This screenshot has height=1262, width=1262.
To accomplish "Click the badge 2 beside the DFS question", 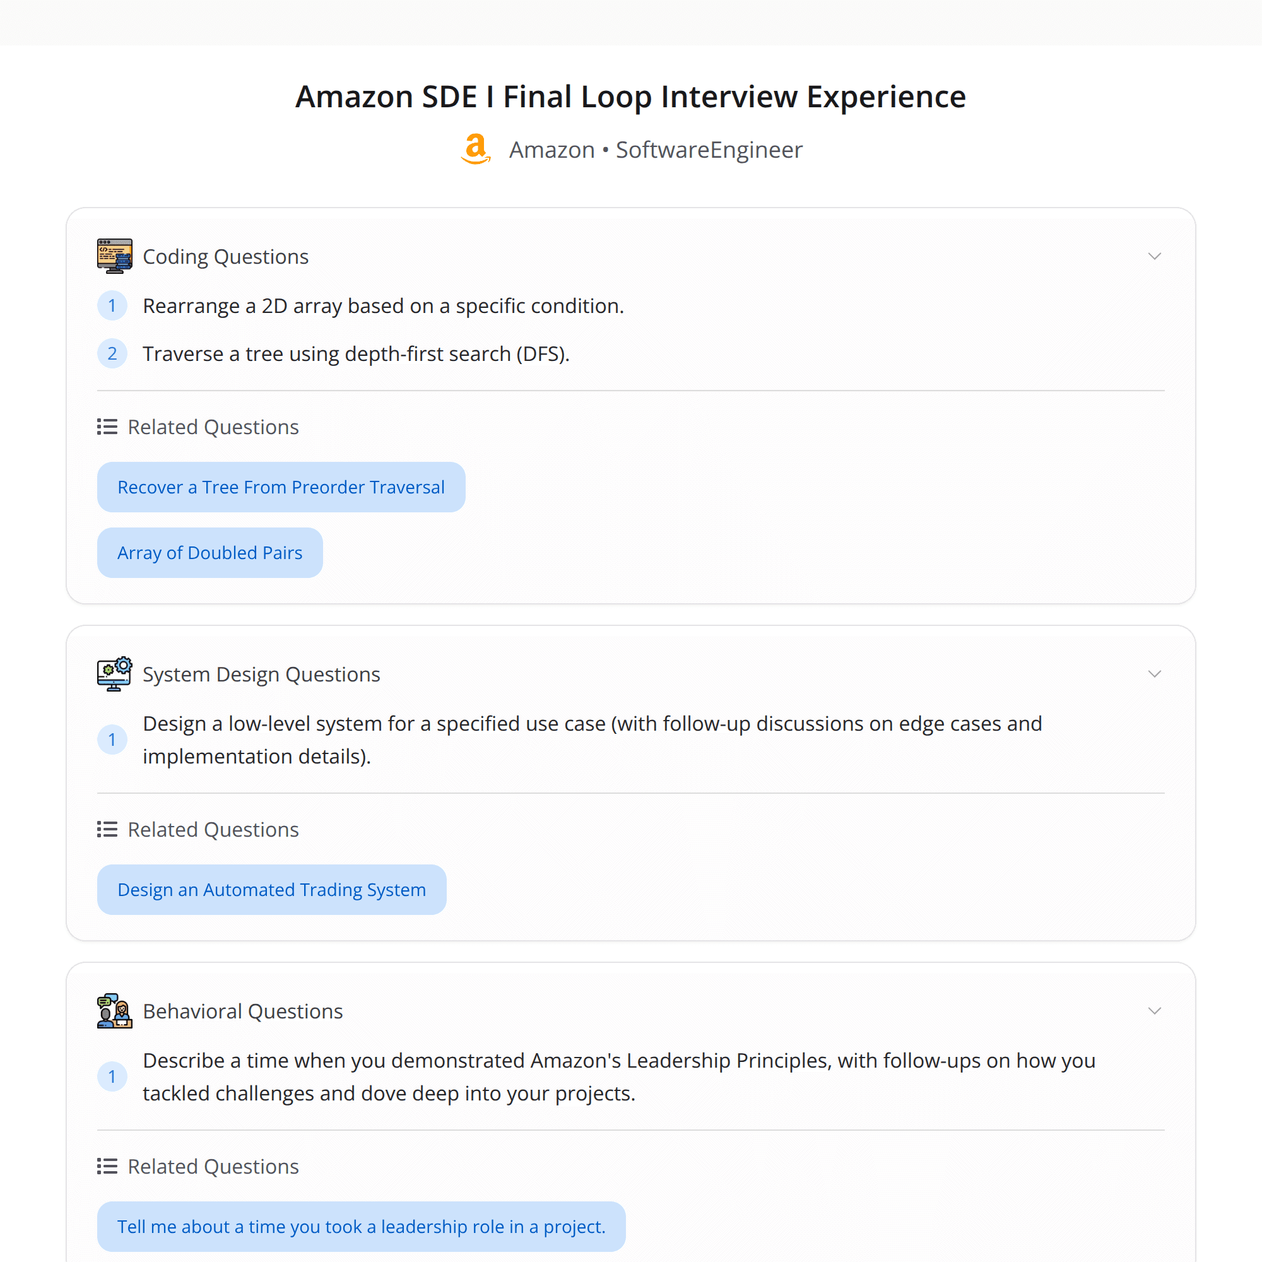I will tap(112, 353).
